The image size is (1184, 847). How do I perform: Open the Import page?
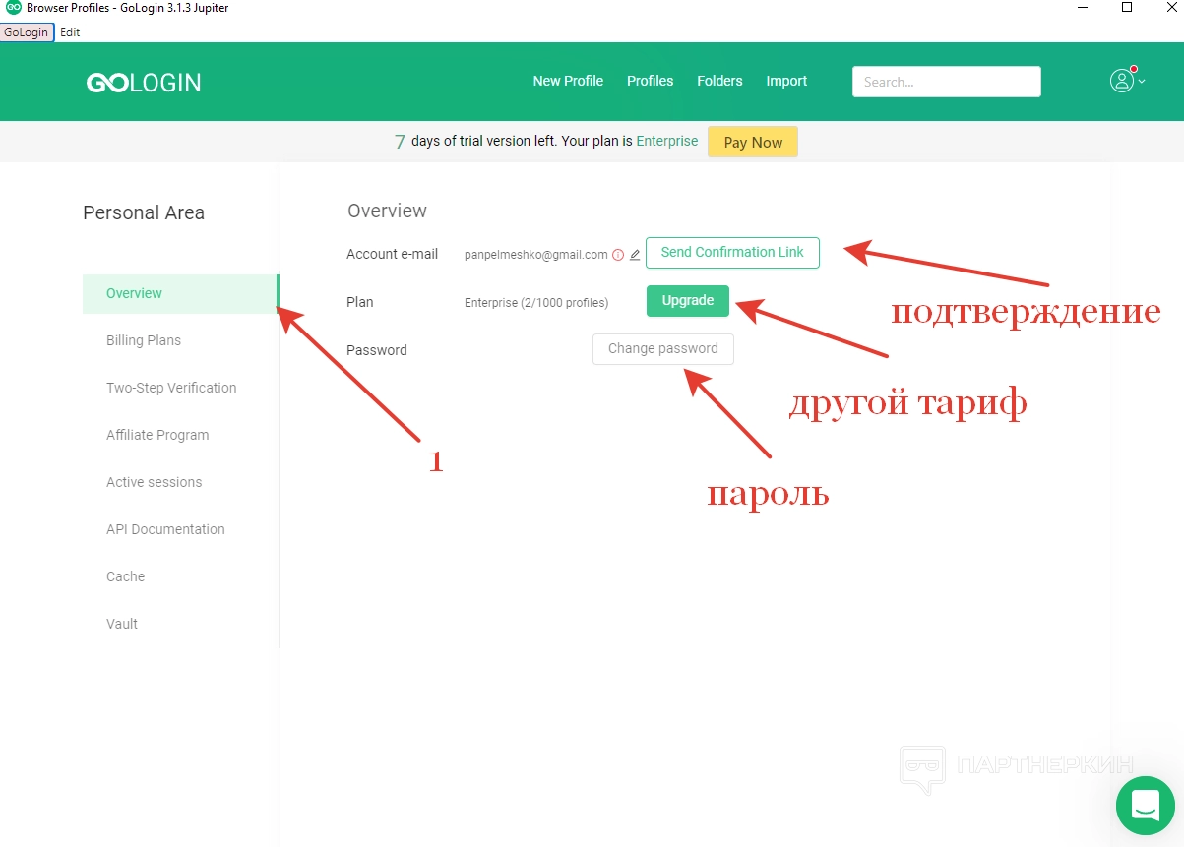(x=786, y=81)
